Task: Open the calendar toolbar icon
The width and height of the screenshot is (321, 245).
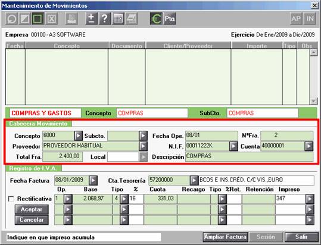Action: [118, 19]
